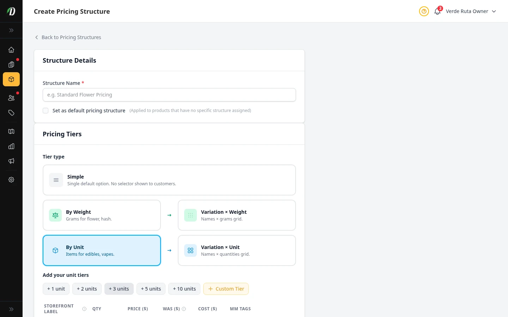The image size is (508, 317).
Task: Select the By Weight tier type
Action: (102, 215)
